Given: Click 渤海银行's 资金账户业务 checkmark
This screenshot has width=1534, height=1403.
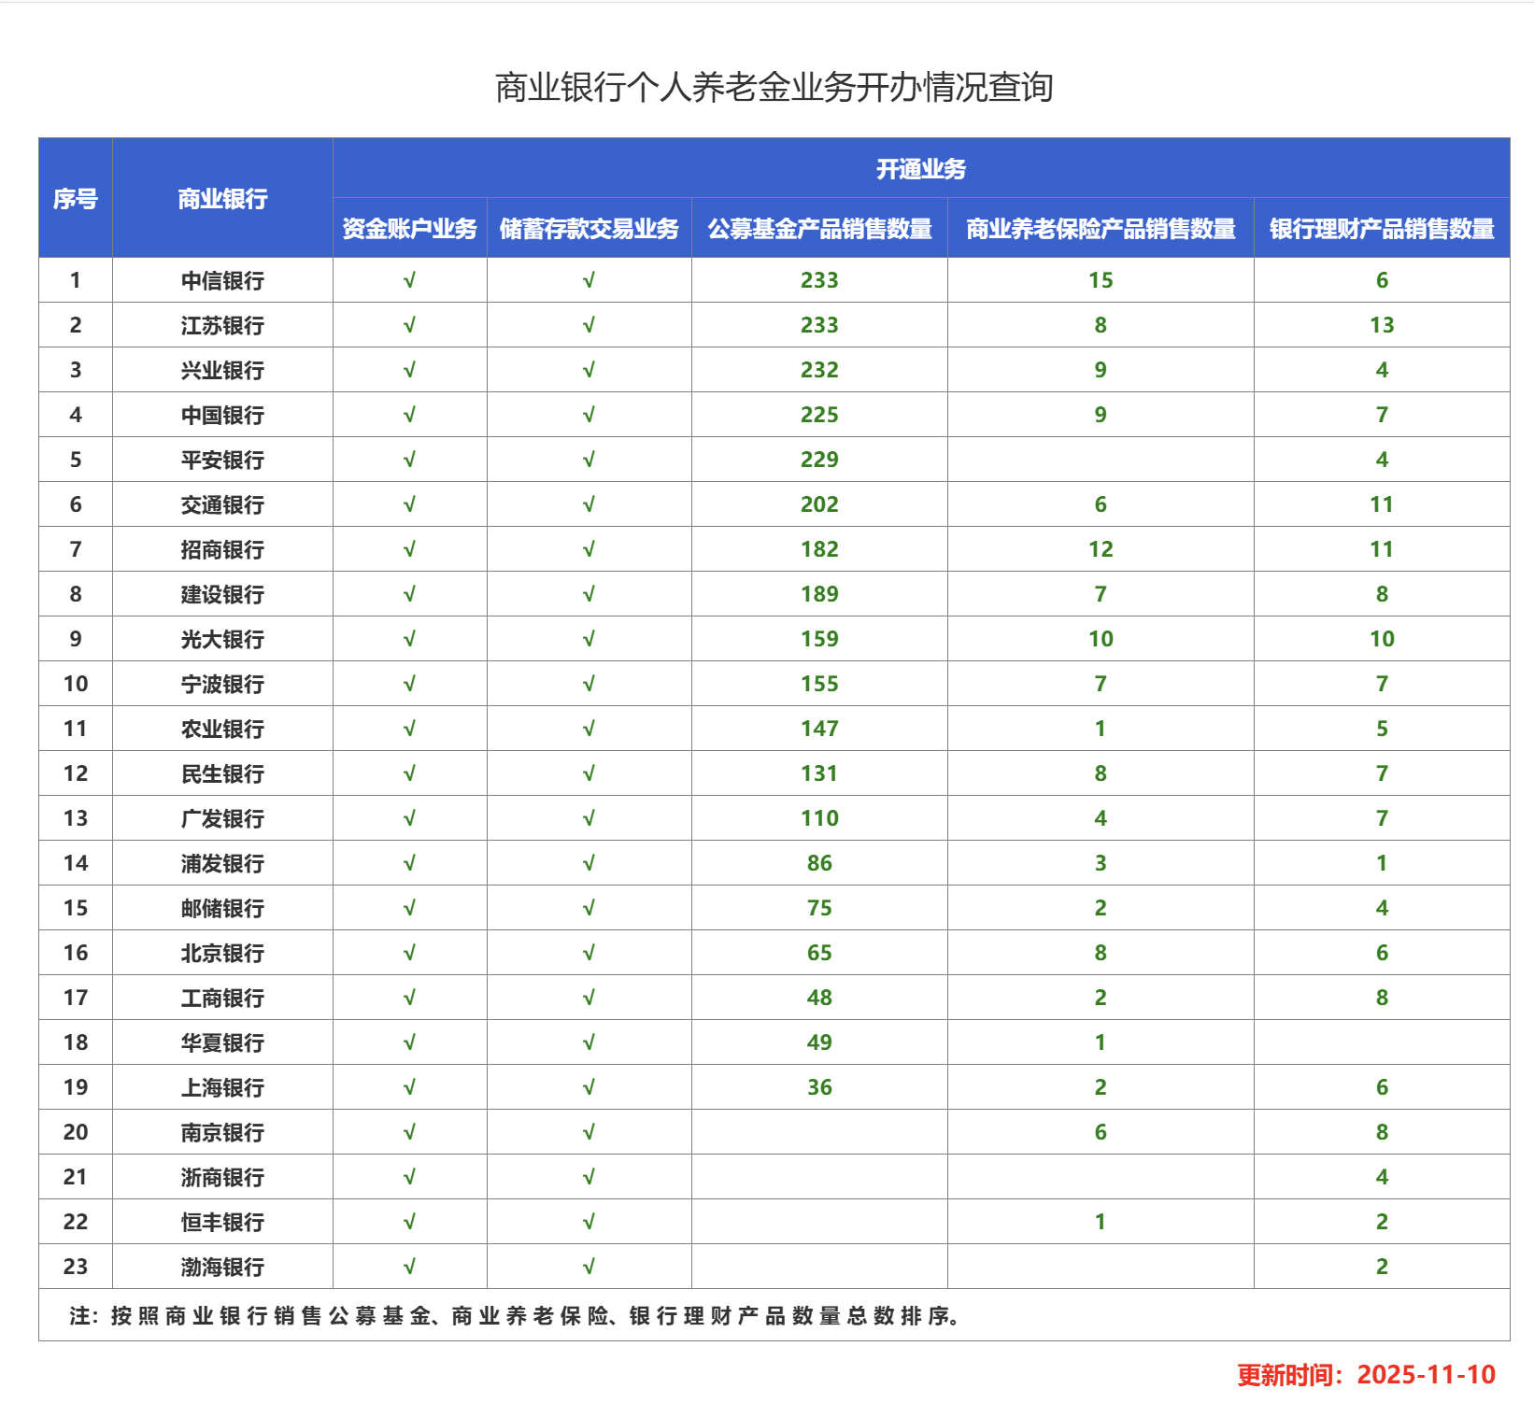Looking at the screenshot, I should coord(409,1267).
